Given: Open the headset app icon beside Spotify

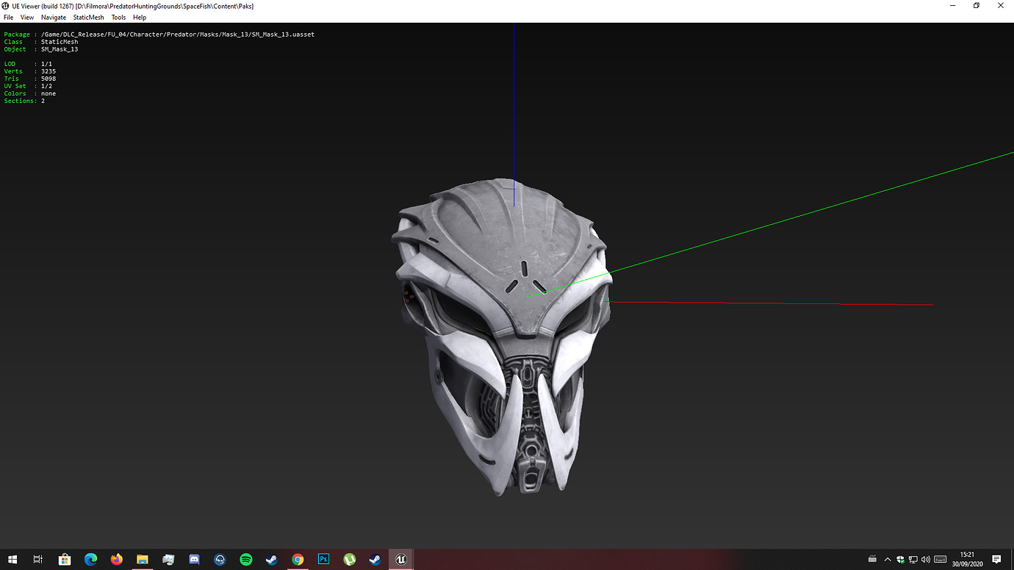Looking at the screenshot, I should tap(220, 559).
